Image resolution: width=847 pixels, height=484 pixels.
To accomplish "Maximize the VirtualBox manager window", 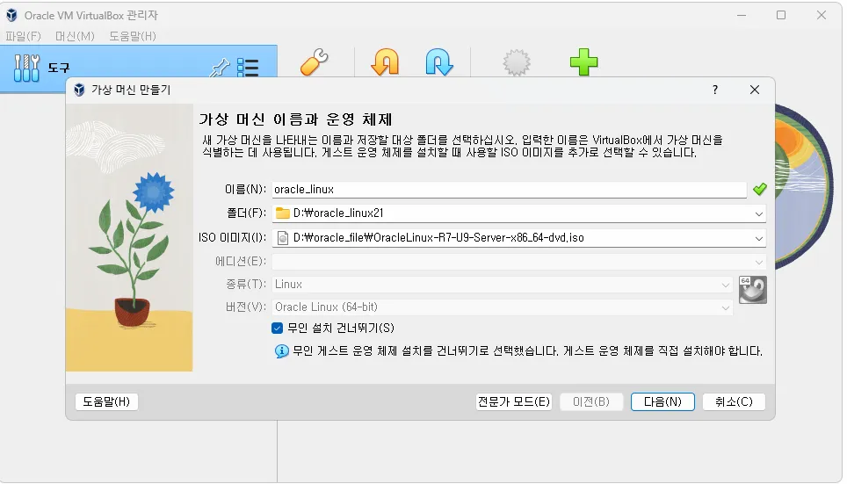I will pos(781,15).
